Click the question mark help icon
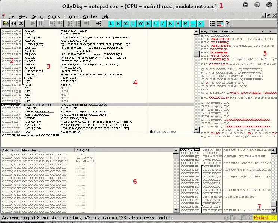Viewport: 278px width, 223px height. 227,24
